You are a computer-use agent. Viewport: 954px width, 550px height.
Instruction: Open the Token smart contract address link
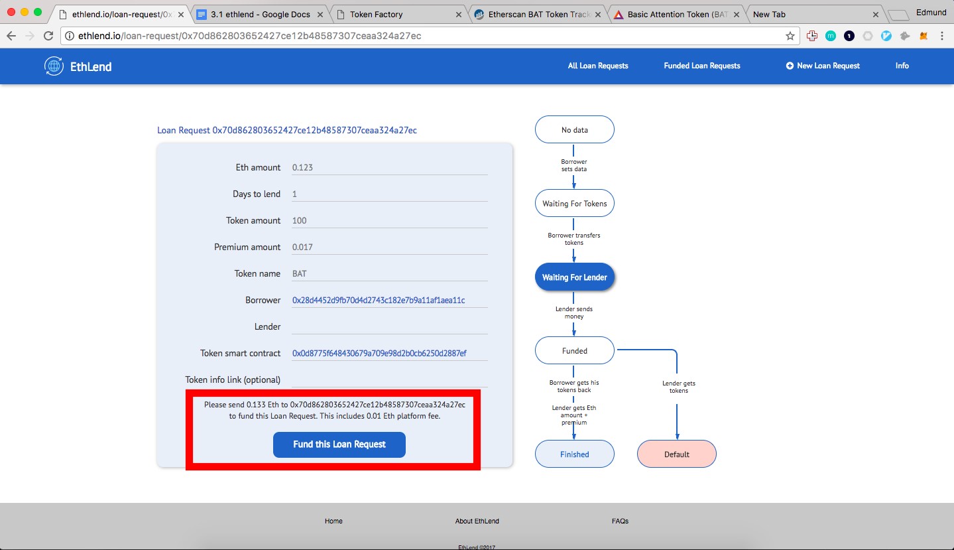pos(379,353)
